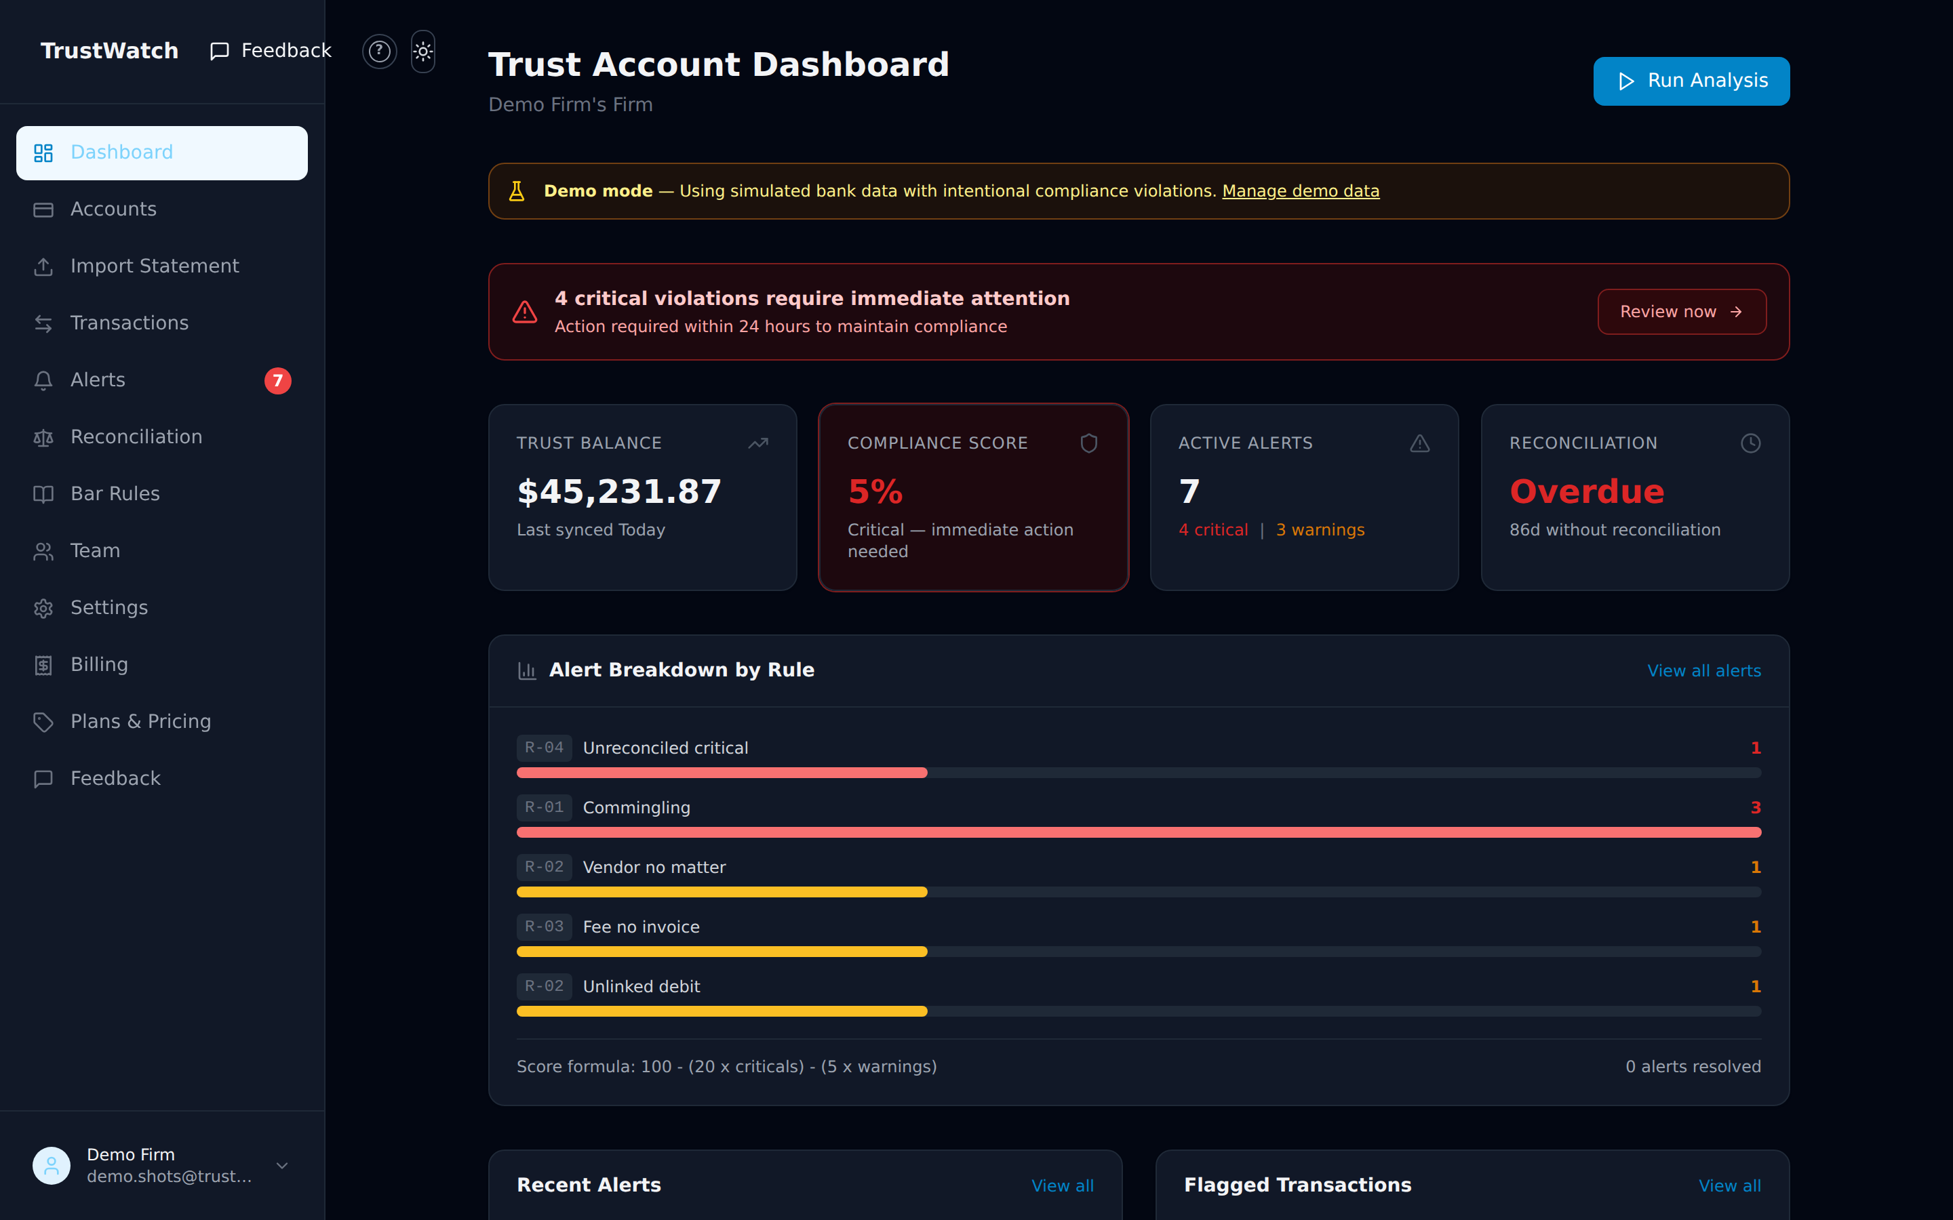Click the Reconciliation Overdue card

click(x=1635, y=497)
